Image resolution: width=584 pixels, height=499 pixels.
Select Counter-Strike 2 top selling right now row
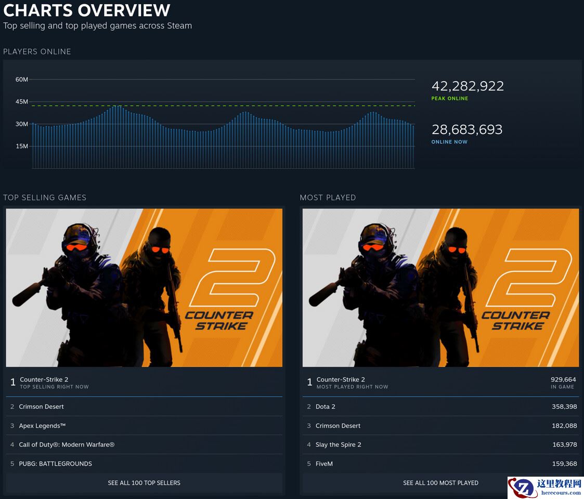tap(144, 383)
